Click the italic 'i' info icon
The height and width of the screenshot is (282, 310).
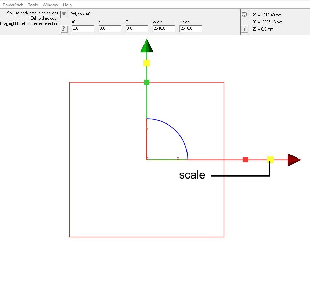coord(245,29)
